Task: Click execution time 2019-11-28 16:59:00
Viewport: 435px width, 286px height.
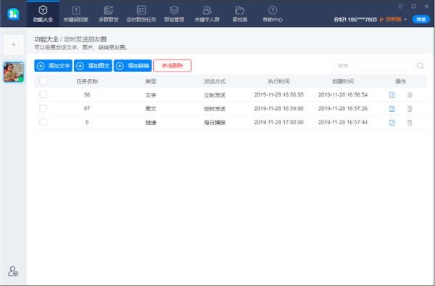Action: 278,109
